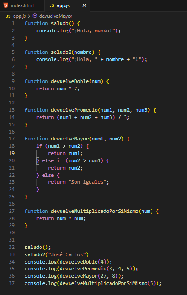The height and width of the screenshot is (295, 187).
Task: Place cursor on the devuelvePromedio function name
Action: tap(74, 110)
